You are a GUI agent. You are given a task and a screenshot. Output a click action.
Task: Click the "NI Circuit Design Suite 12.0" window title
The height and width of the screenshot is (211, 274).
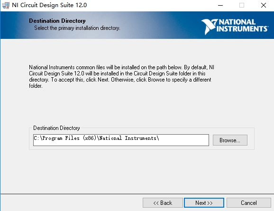coord(49,5)
